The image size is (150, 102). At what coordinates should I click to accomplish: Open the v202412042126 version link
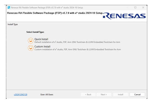tap(20, 95)
